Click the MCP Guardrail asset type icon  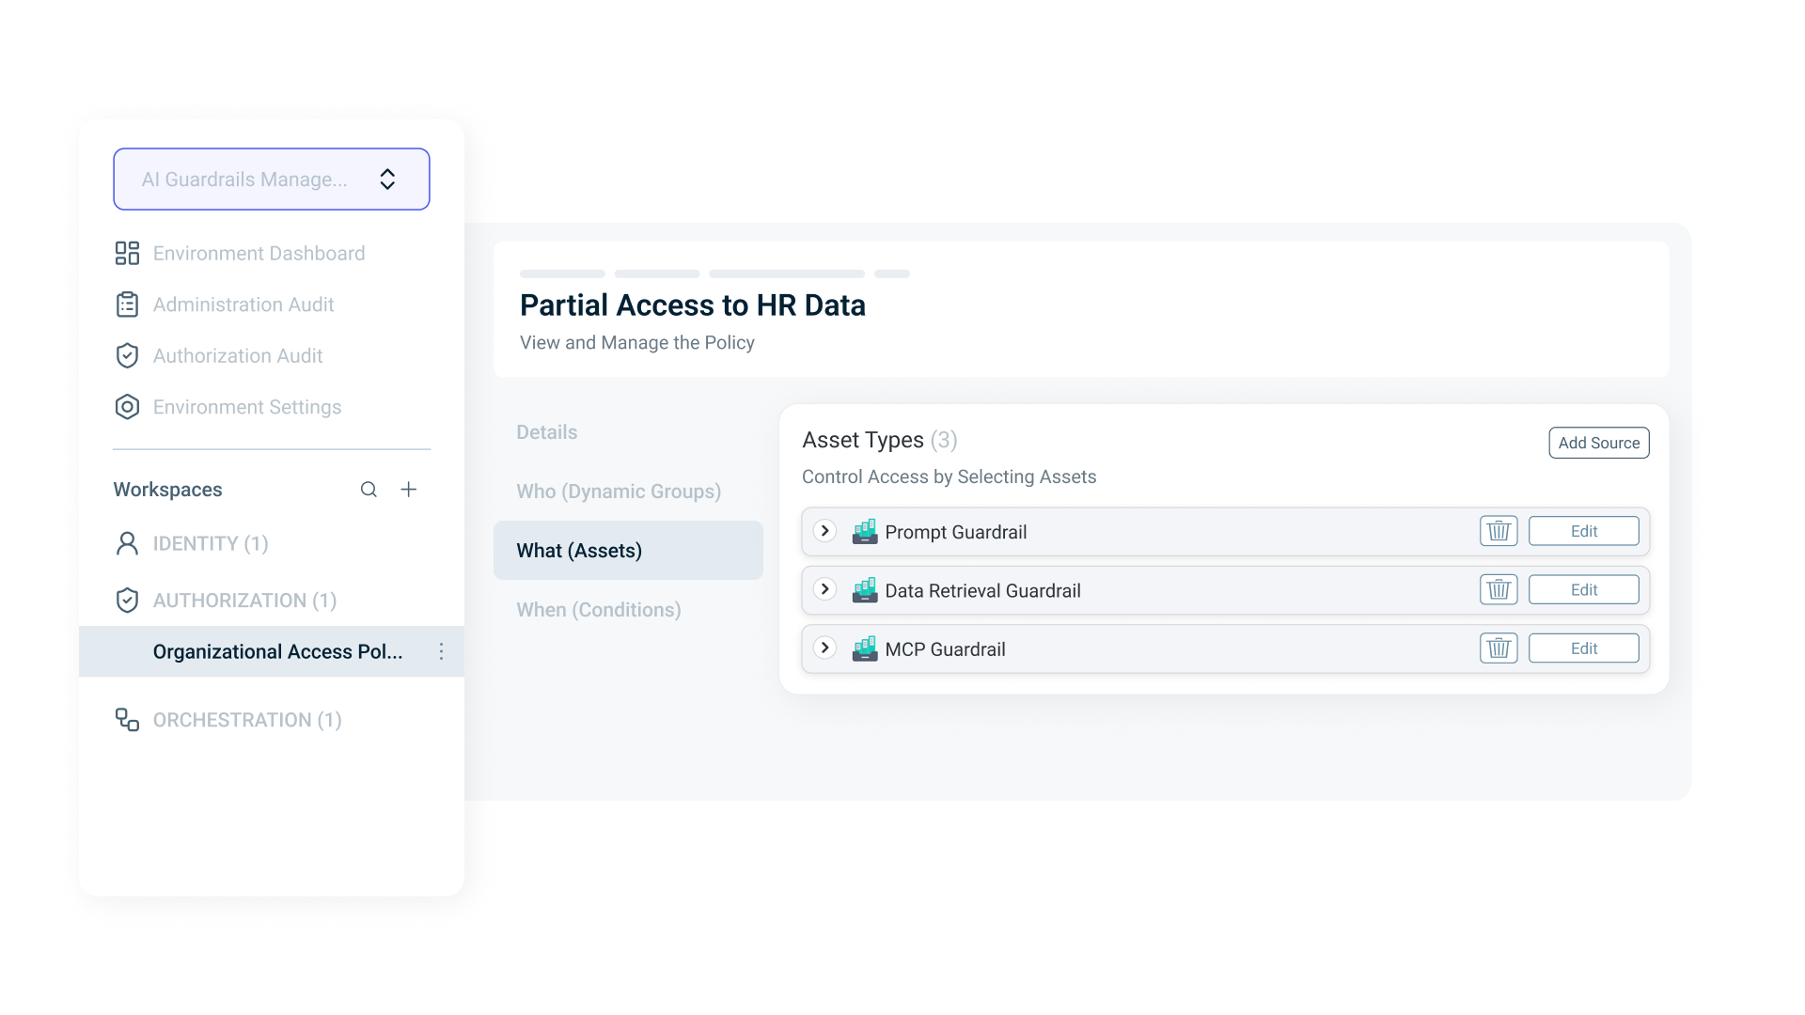(x=865, y=648)
